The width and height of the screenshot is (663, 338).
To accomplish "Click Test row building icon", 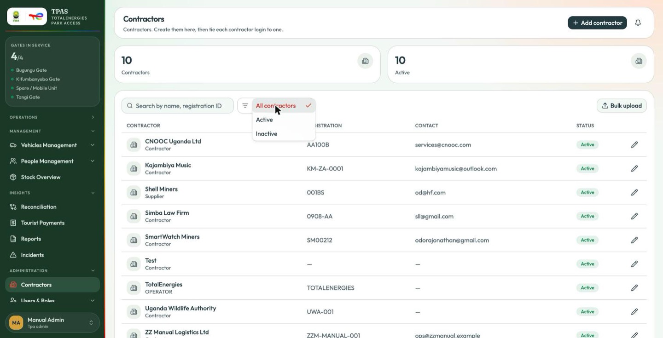I will [134, 264].
